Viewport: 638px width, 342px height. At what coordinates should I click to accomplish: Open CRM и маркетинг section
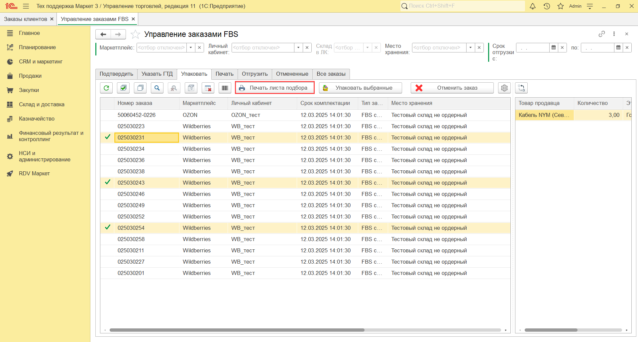coord(41,61)
